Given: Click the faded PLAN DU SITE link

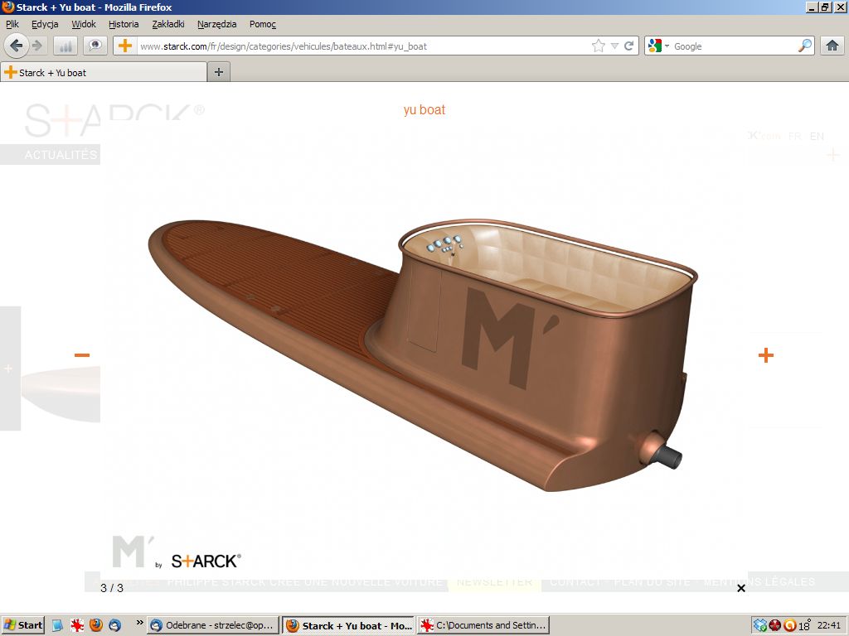Looking at the screenshot, I should tap(653, 582).
